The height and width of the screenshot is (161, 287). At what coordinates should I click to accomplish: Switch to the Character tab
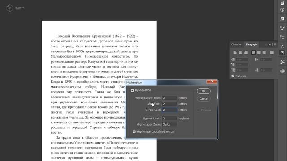pos(236,45)
